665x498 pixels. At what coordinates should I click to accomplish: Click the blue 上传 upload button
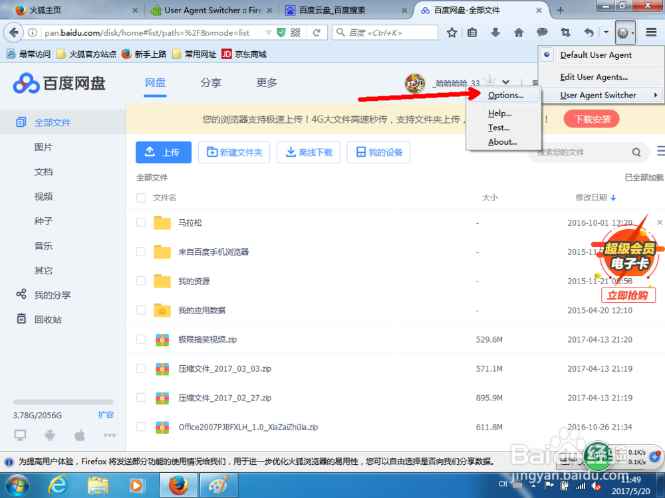pos(164,153)
